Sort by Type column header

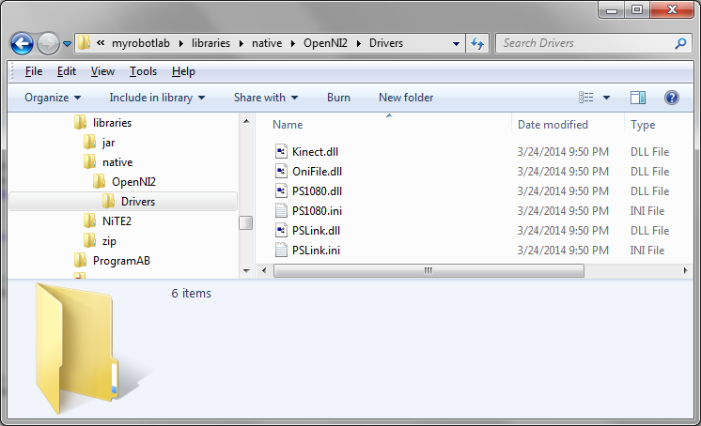[x=643, y=125]
